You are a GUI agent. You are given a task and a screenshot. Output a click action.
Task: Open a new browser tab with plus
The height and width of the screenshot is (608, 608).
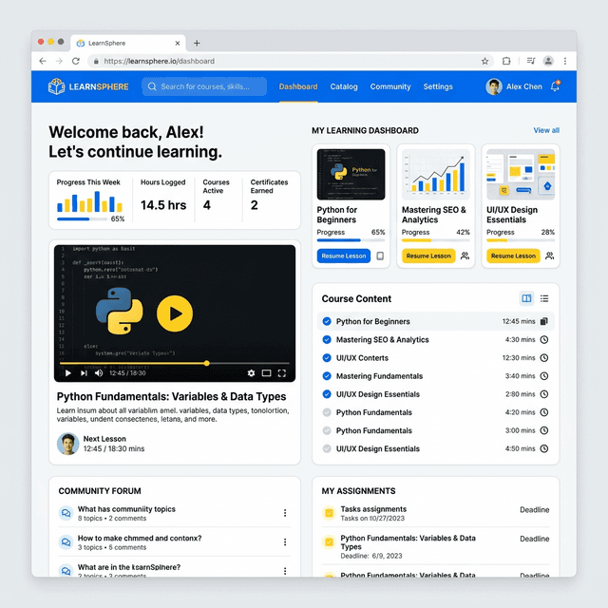pos(197,43)
